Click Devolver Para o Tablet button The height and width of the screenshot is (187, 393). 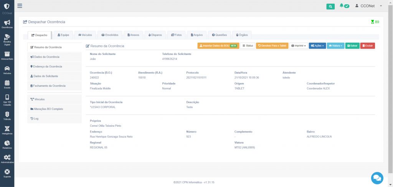coord(272,46)
